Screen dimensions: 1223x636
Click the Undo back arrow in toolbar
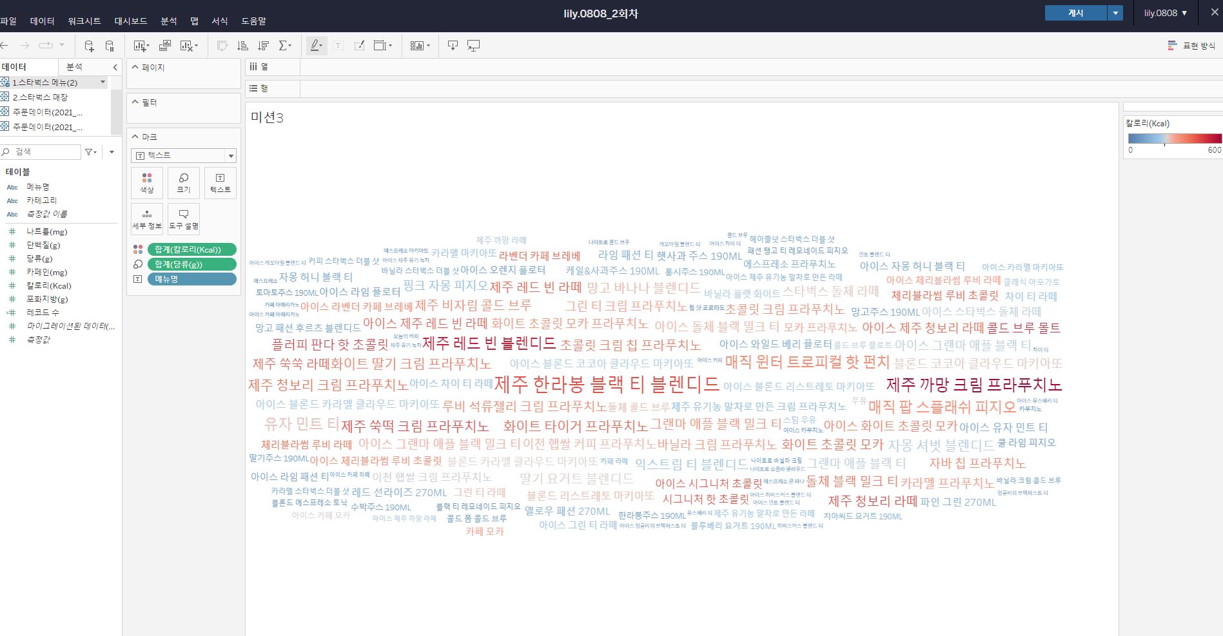pos(4,46)
